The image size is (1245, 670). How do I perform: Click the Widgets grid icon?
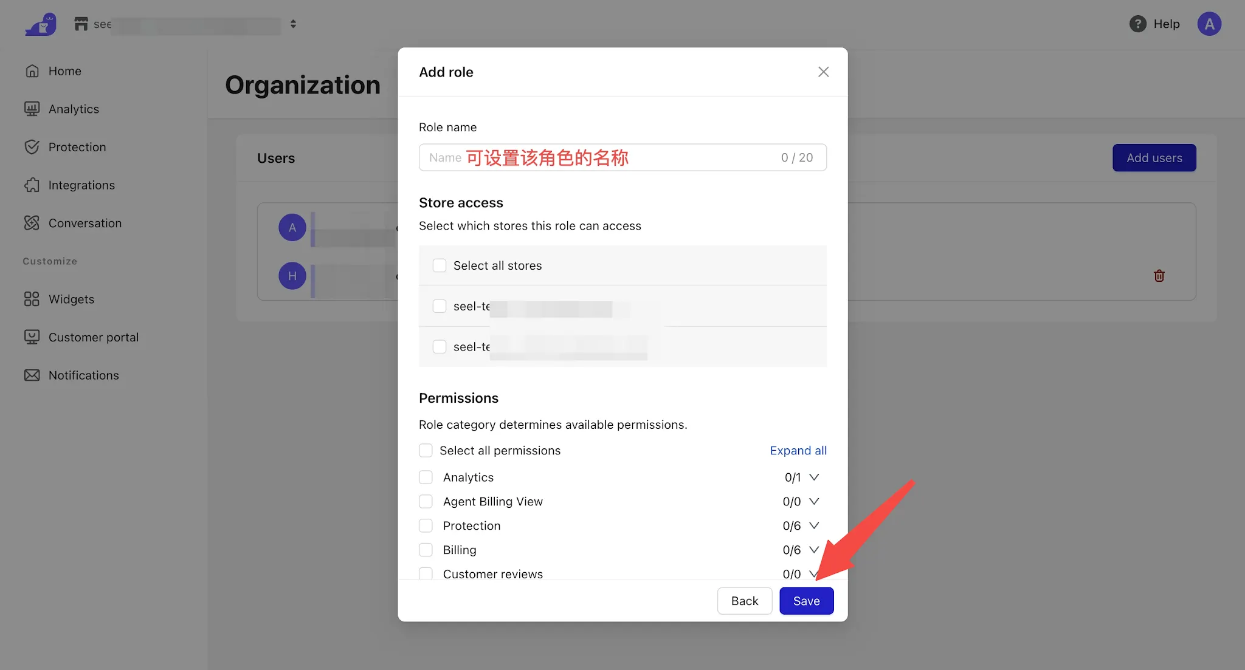[x=32, y=299]
